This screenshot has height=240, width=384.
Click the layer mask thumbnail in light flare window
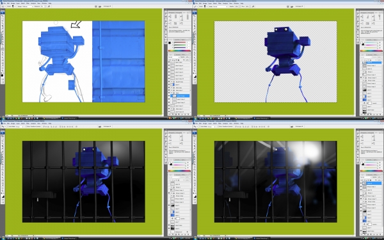click(x=370, y=224)
